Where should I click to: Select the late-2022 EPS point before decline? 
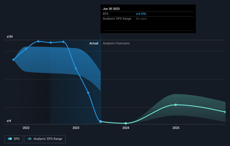[63, 42]
